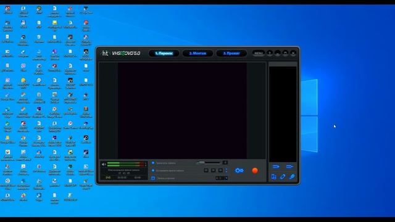Image resolution: width=395 pixels, height=222 pixels.
Task: Click the stepper arrows beside the time boxes
Action: point(227,170)
